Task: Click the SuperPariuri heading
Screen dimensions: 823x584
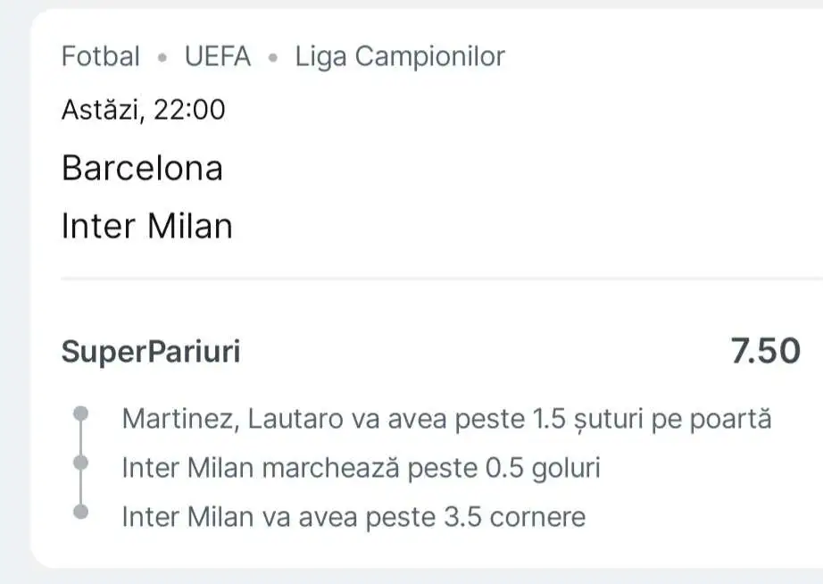Action: 151,352
